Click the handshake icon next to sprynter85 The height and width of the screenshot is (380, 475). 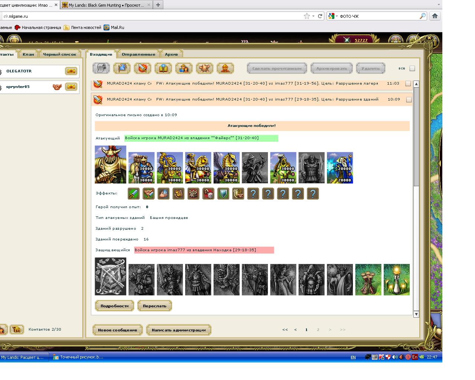[x=57, y=87]
